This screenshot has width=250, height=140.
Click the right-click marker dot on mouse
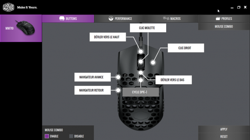coord(153,63)
